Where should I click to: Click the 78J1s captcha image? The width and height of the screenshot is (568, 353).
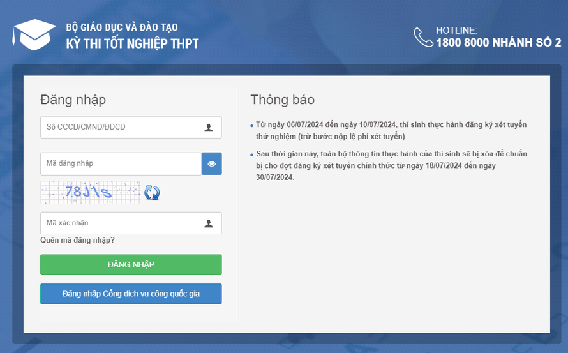coord(91,192)
